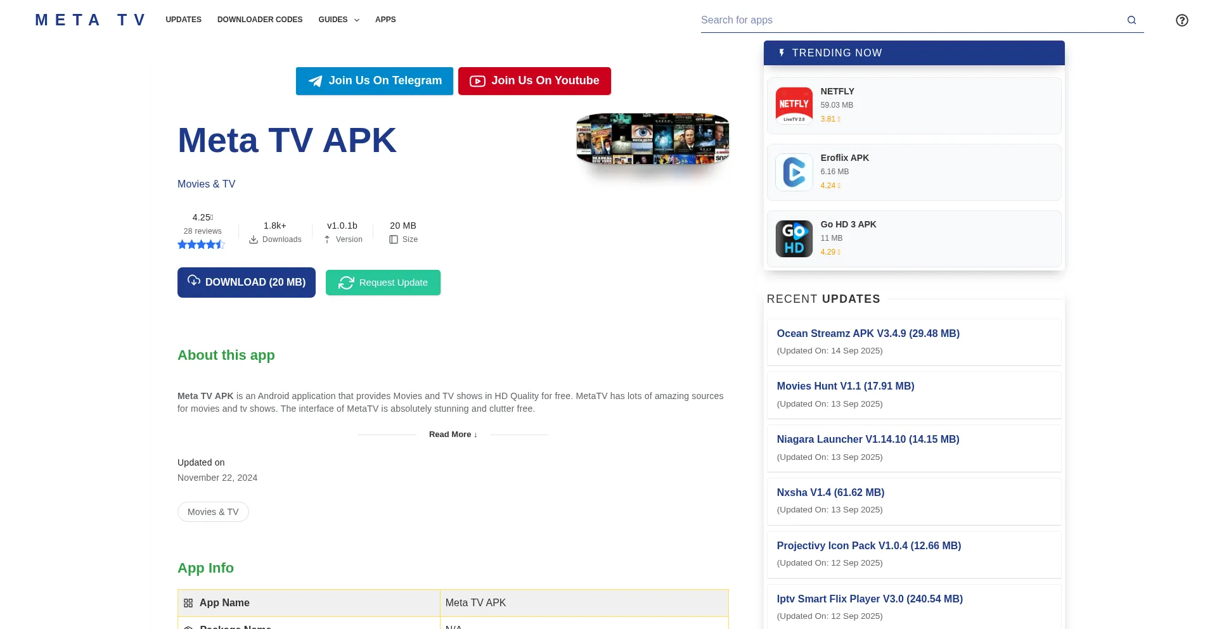
Task: Open the Updates menu item
Action: point(184,20)
